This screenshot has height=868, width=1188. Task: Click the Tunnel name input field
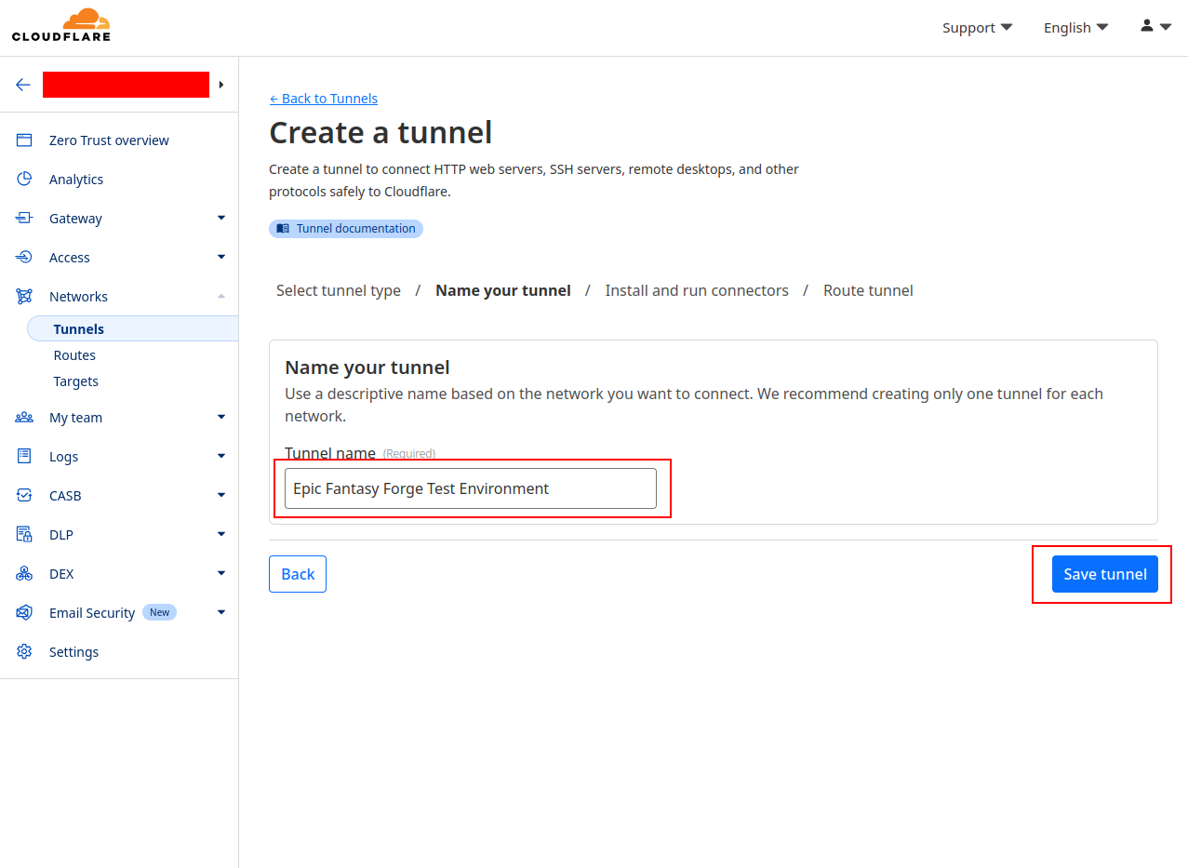click(471, 488)
